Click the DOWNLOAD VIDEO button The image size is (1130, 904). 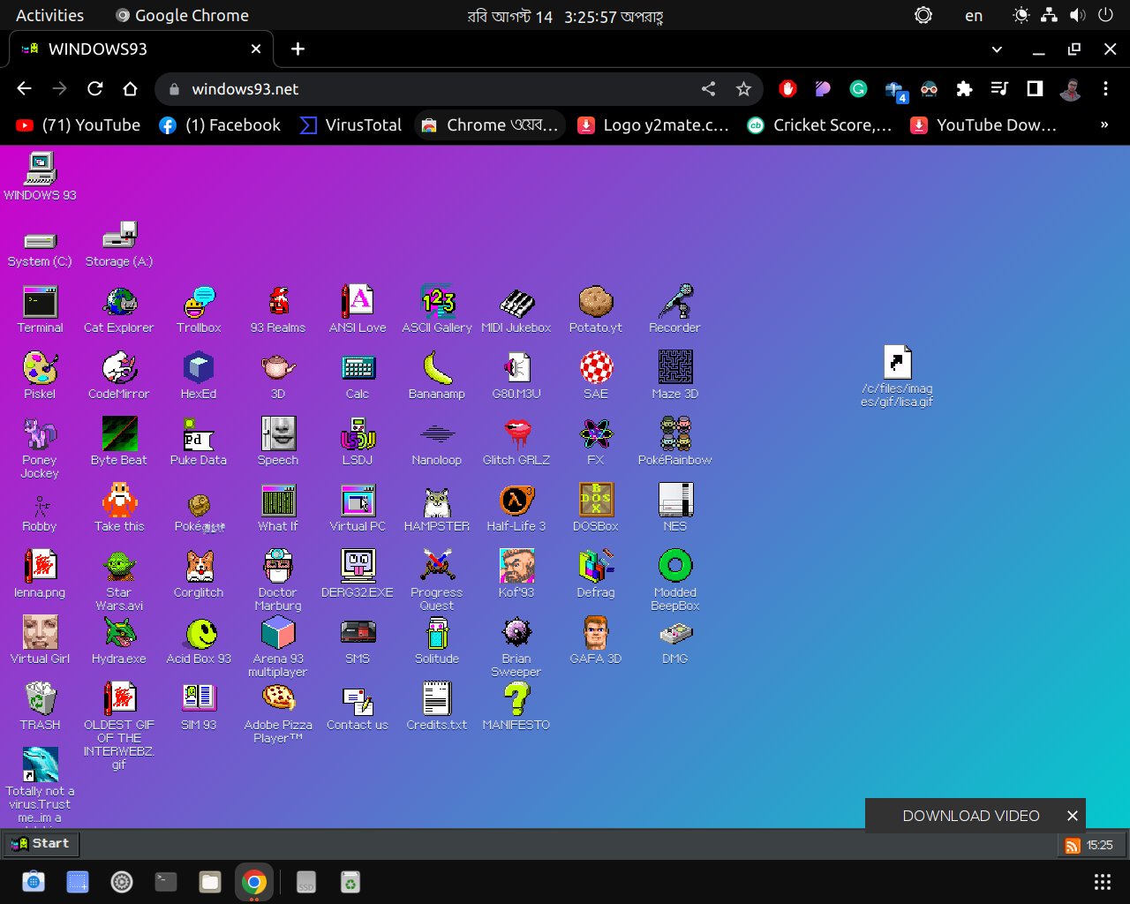point(970,816)
